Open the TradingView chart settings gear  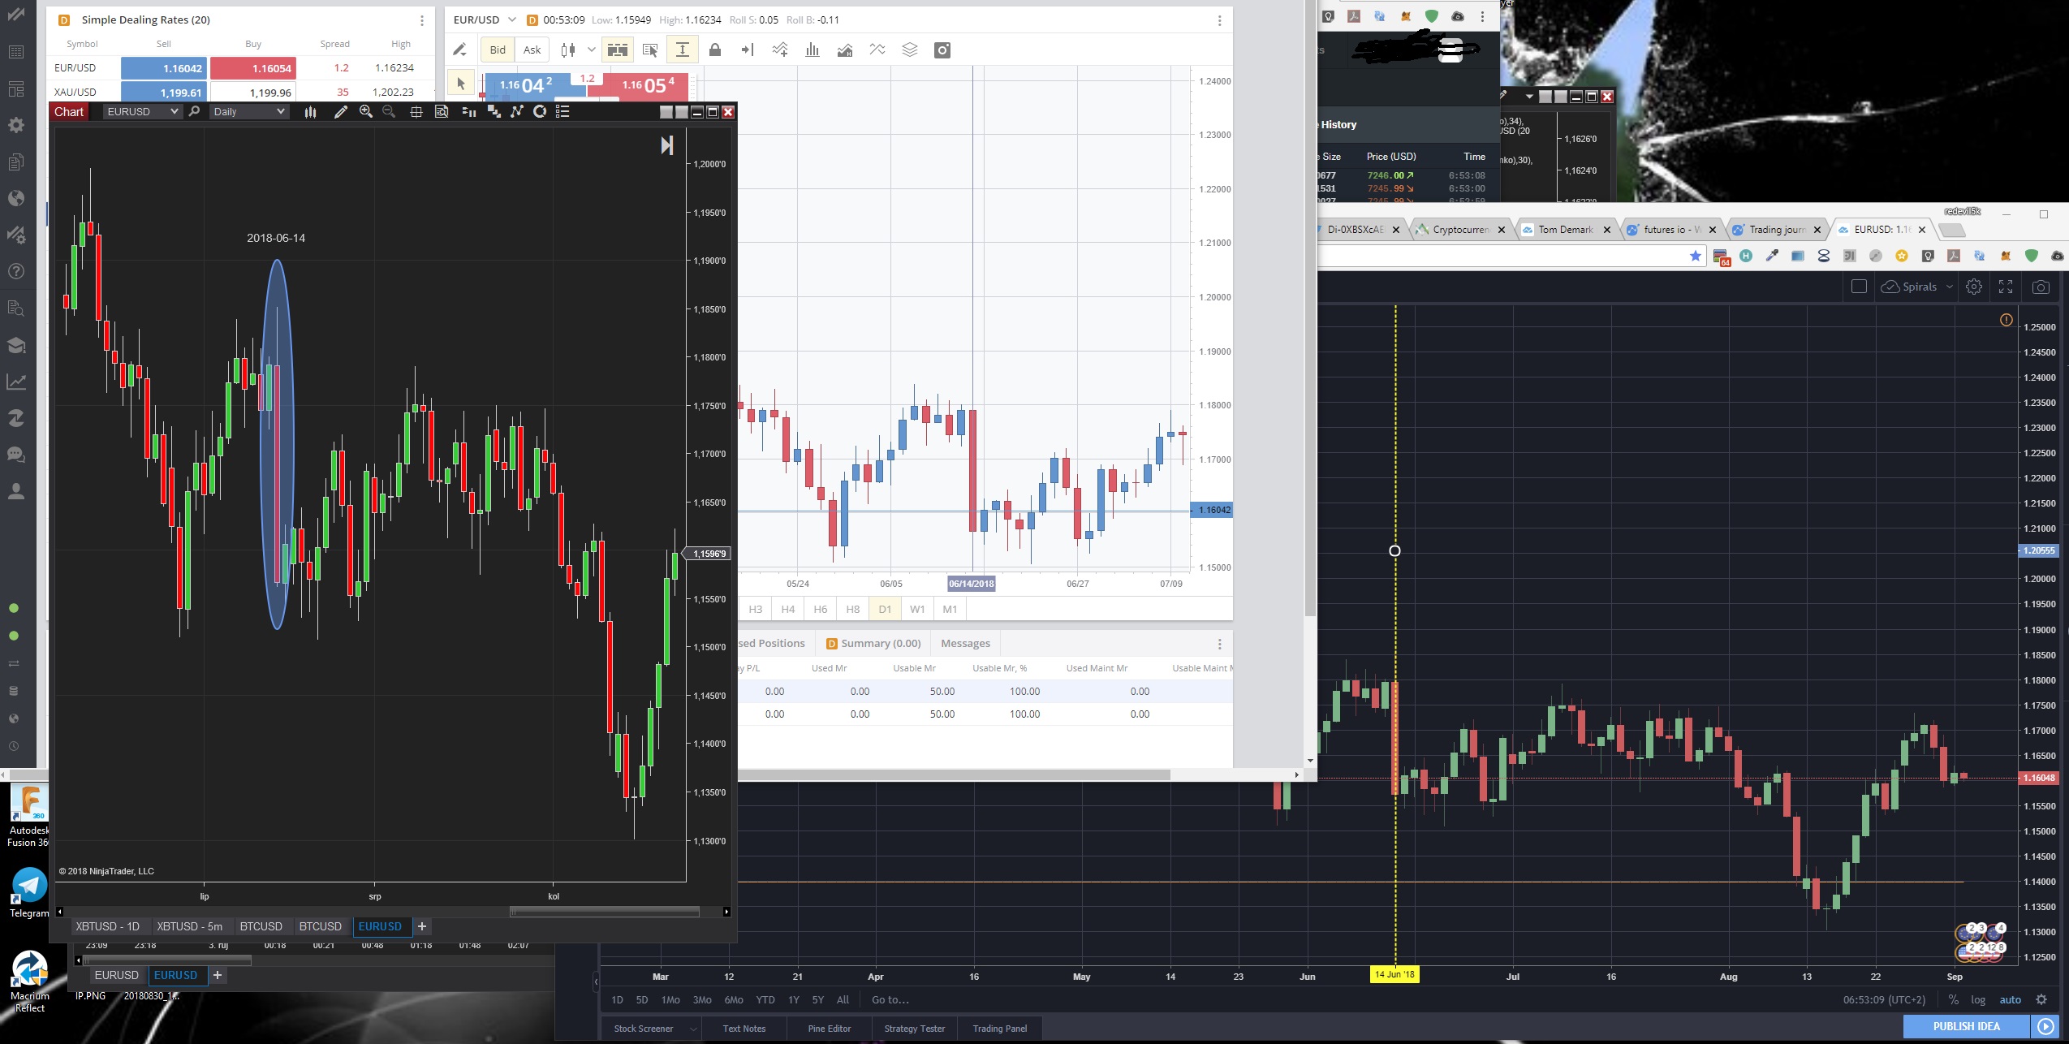point(1974,287)
